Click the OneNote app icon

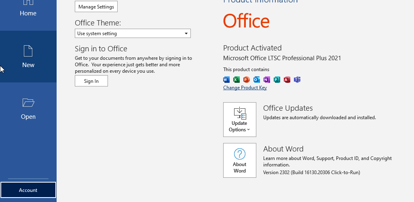(267, 79)
